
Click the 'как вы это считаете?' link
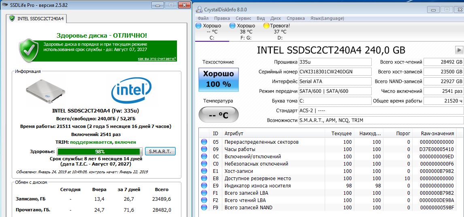(x=157, y=59)
